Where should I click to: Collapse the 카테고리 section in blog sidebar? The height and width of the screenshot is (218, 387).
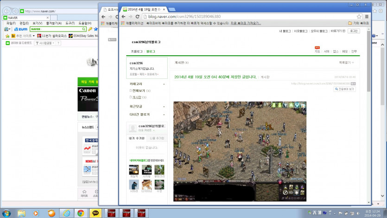coord(164,84)
